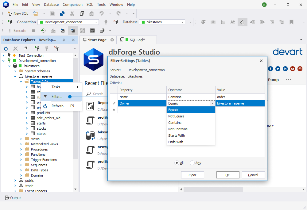Click the OK button

(228, 175)
